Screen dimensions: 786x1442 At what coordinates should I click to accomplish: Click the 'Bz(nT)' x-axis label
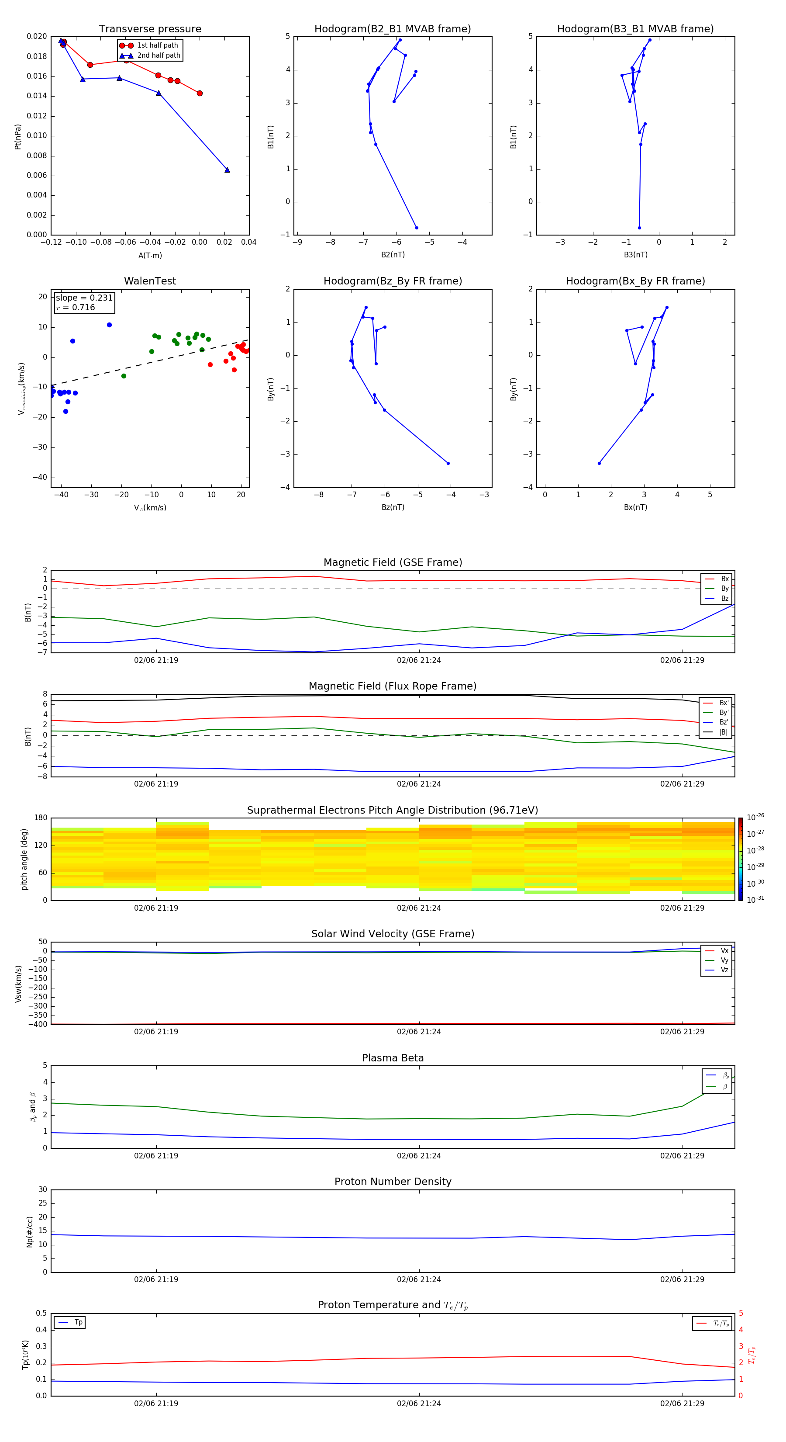[x=393, y=507]
